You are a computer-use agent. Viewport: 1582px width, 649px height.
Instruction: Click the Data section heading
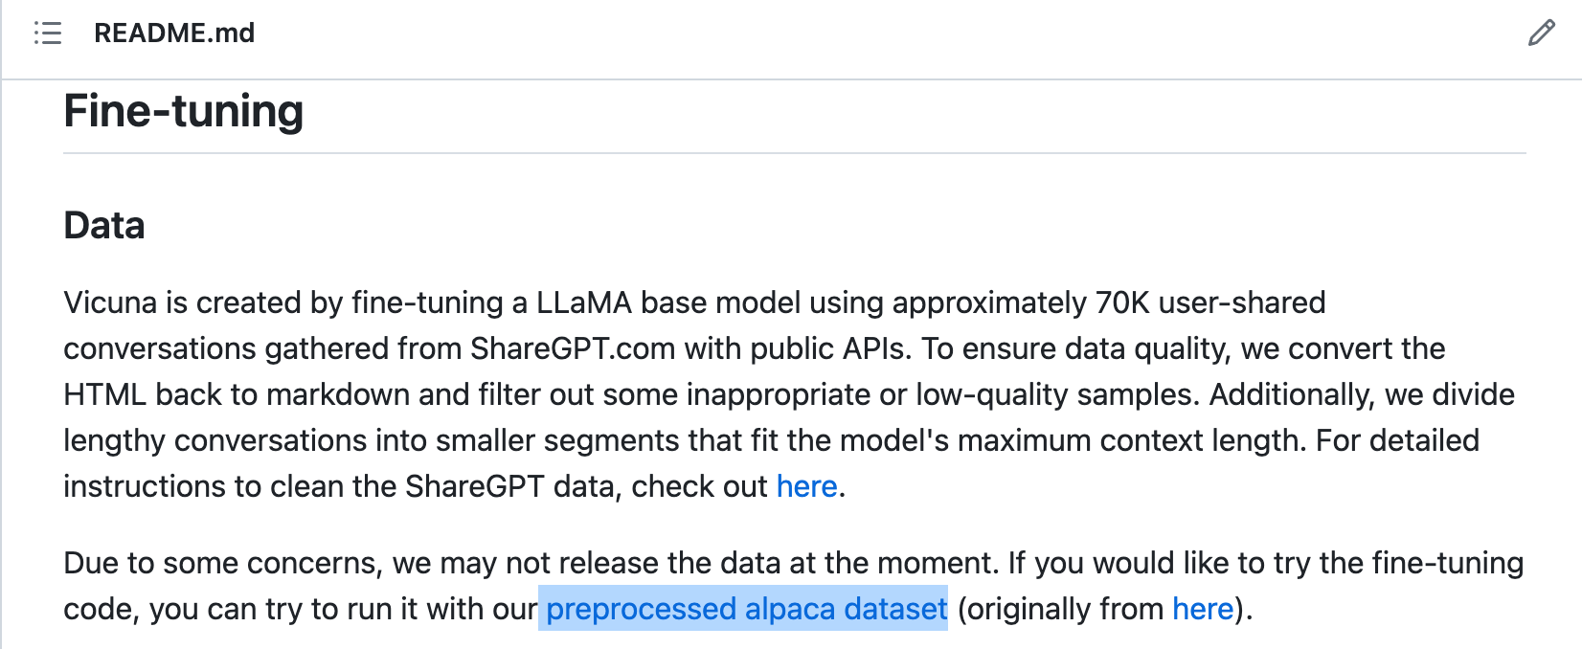pos(103,225)
